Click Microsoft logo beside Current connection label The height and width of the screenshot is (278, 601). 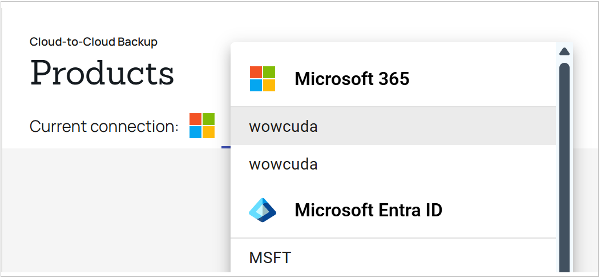point(202,126)
